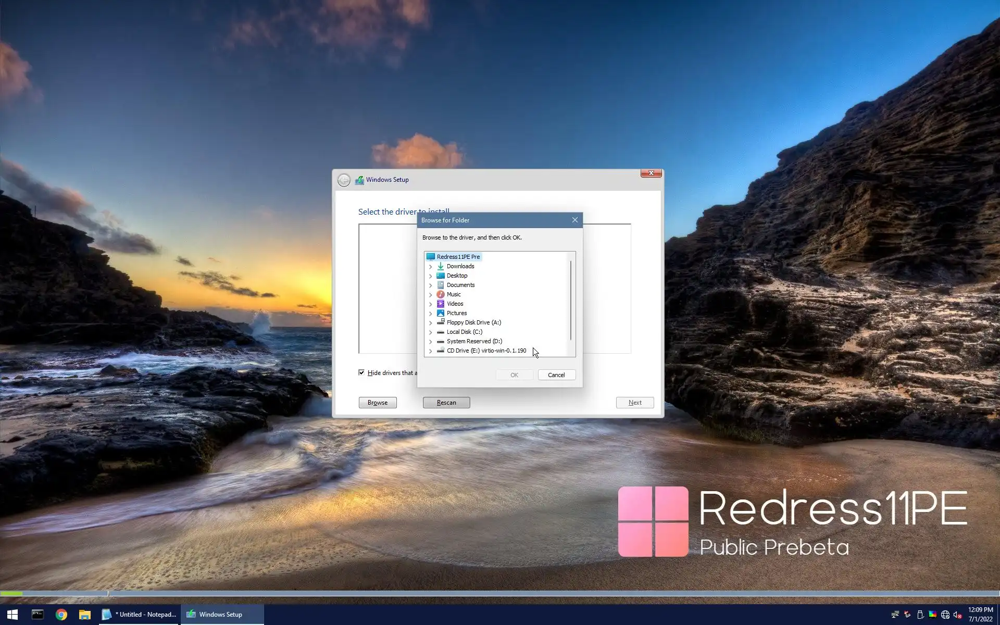Expand the CD Drive (E:) virtio-win node
The width and height of the screenshot is (1000, 625).
(430, 351)
